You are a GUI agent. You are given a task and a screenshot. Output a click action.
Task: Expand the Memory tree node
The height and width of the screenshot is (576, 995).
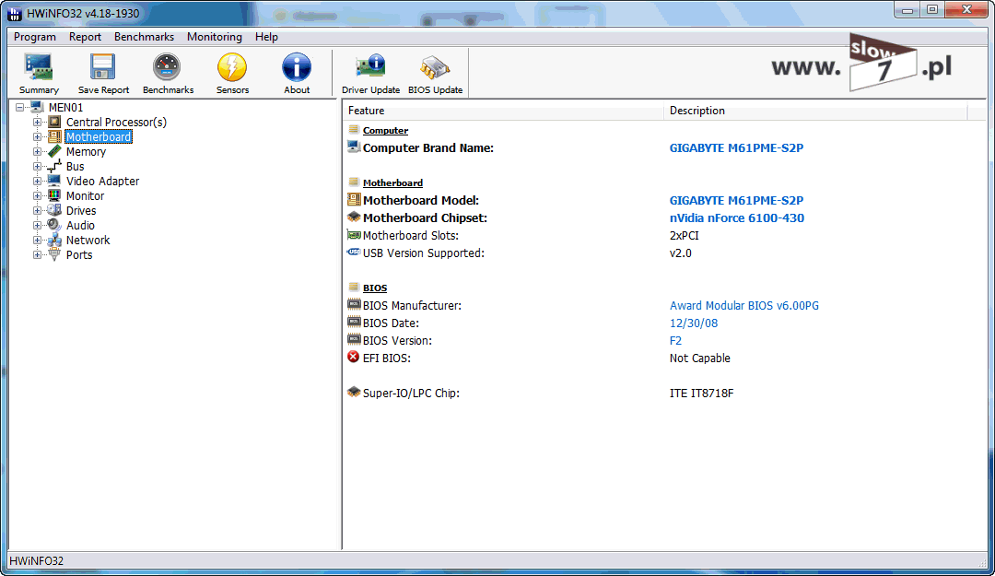37,151
